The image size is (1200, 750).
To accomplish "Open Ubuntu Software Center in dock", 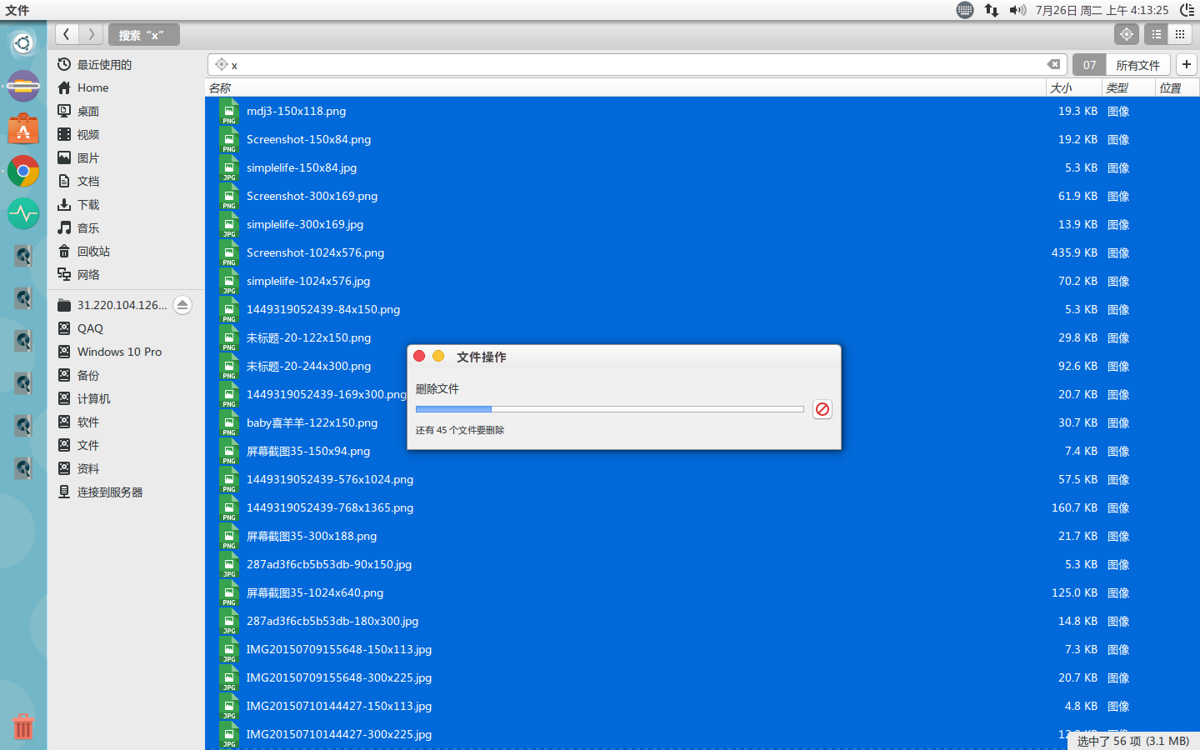I will (23, 129).
